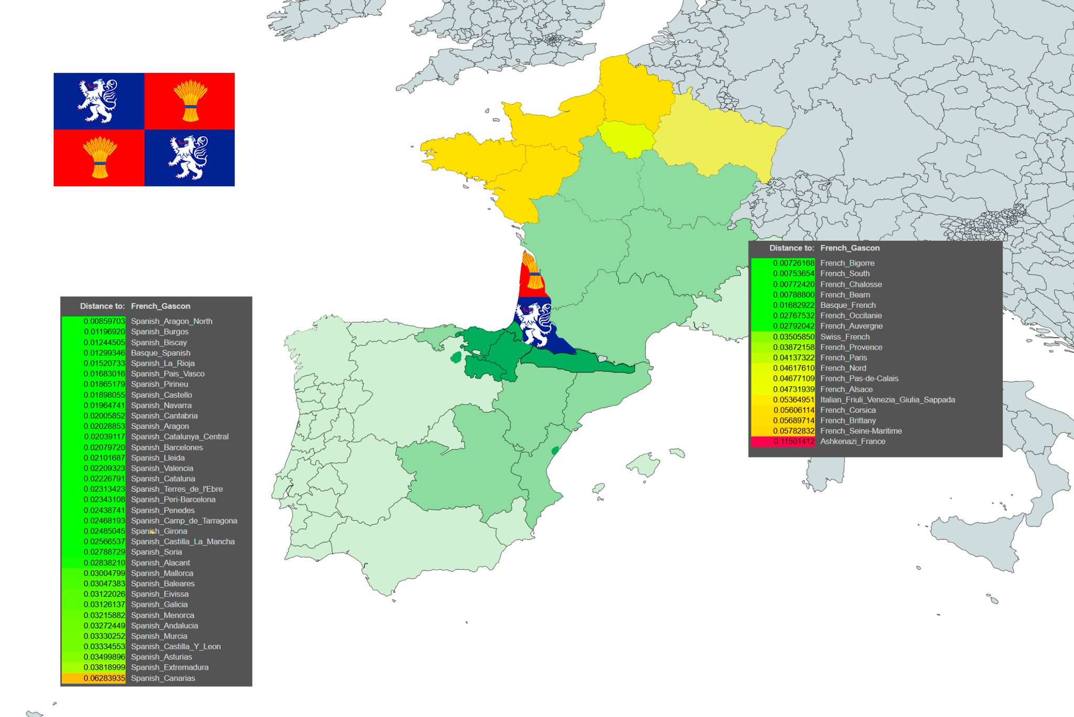
Task: Select Spanish_Peri-Barcelona row
Action: pyautogui.click(x=156, y=499)
